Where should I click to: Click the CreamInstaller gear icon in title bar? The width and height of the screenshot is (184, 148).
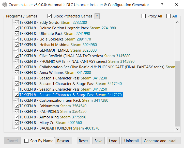5,5
